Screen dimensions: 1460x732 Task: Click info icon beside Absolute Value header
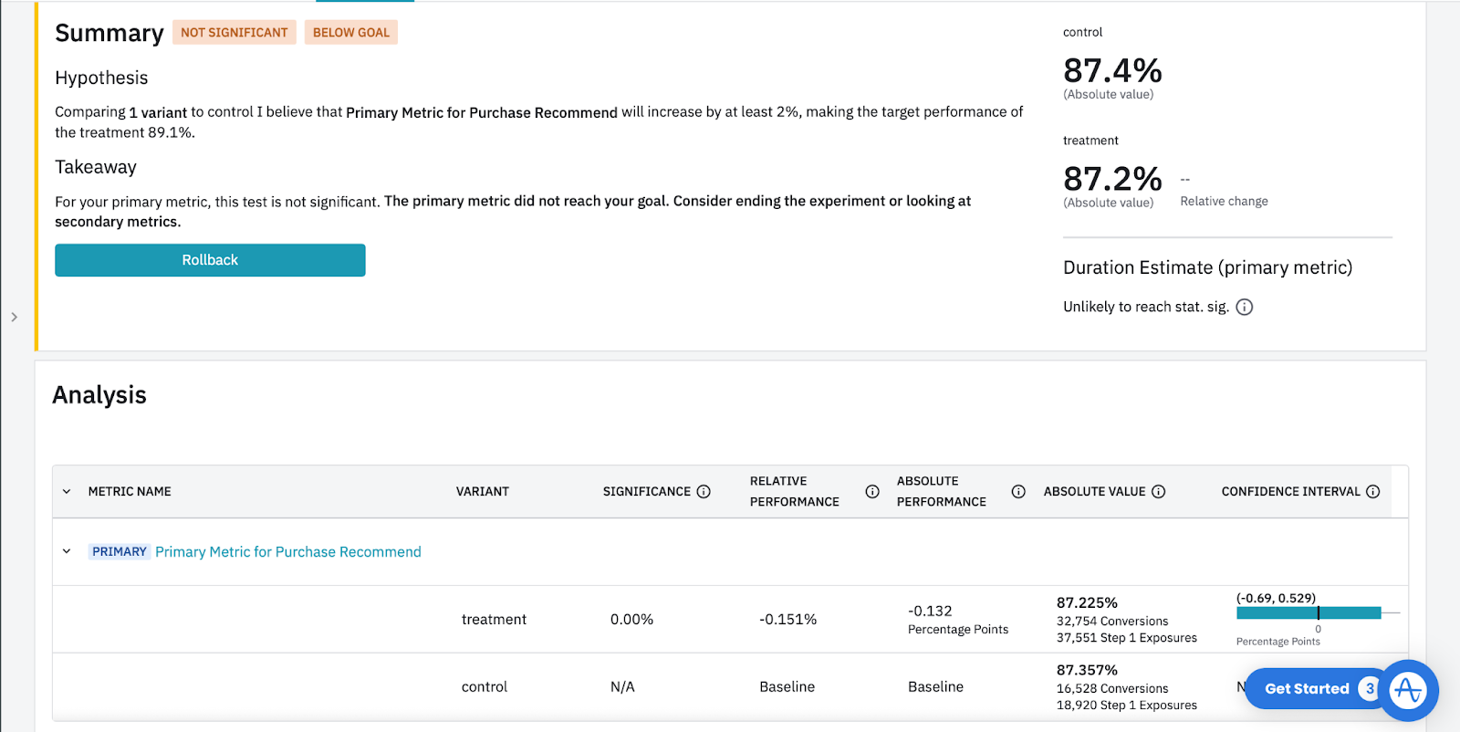[x=1159, y=491]
